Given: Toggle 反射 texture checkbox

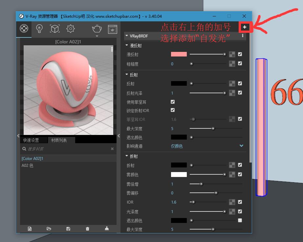Looking at the screenshot, I should [240, 83].
